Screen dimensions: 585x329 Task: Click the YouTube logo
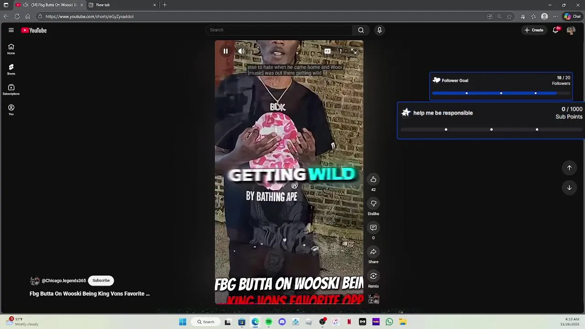pyautogui.click(x=34, y=30)
